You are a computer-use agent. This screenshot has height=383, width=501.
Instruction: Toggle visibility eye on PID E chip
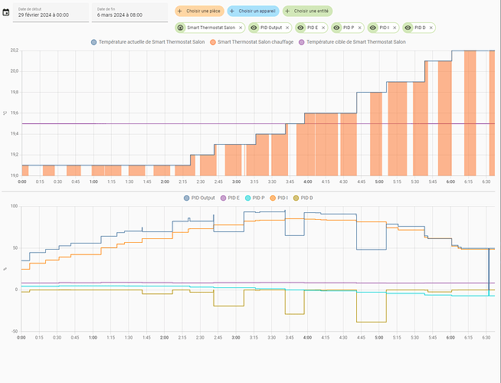click(300, 28)
